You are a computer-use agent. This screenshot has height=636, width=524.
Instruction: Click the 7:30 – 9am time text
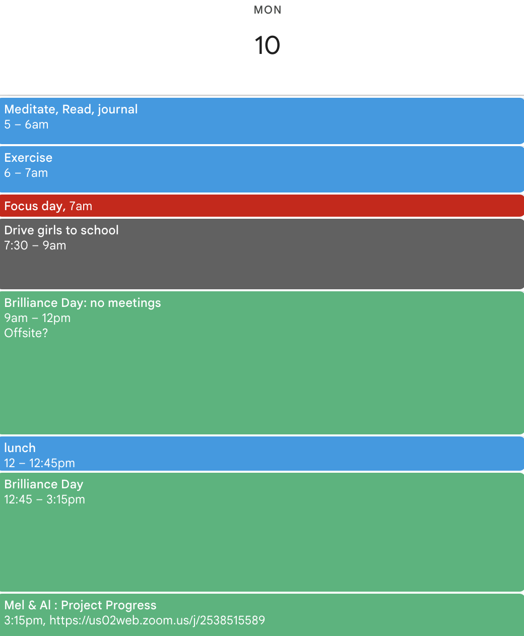click(x=35, y=245)
